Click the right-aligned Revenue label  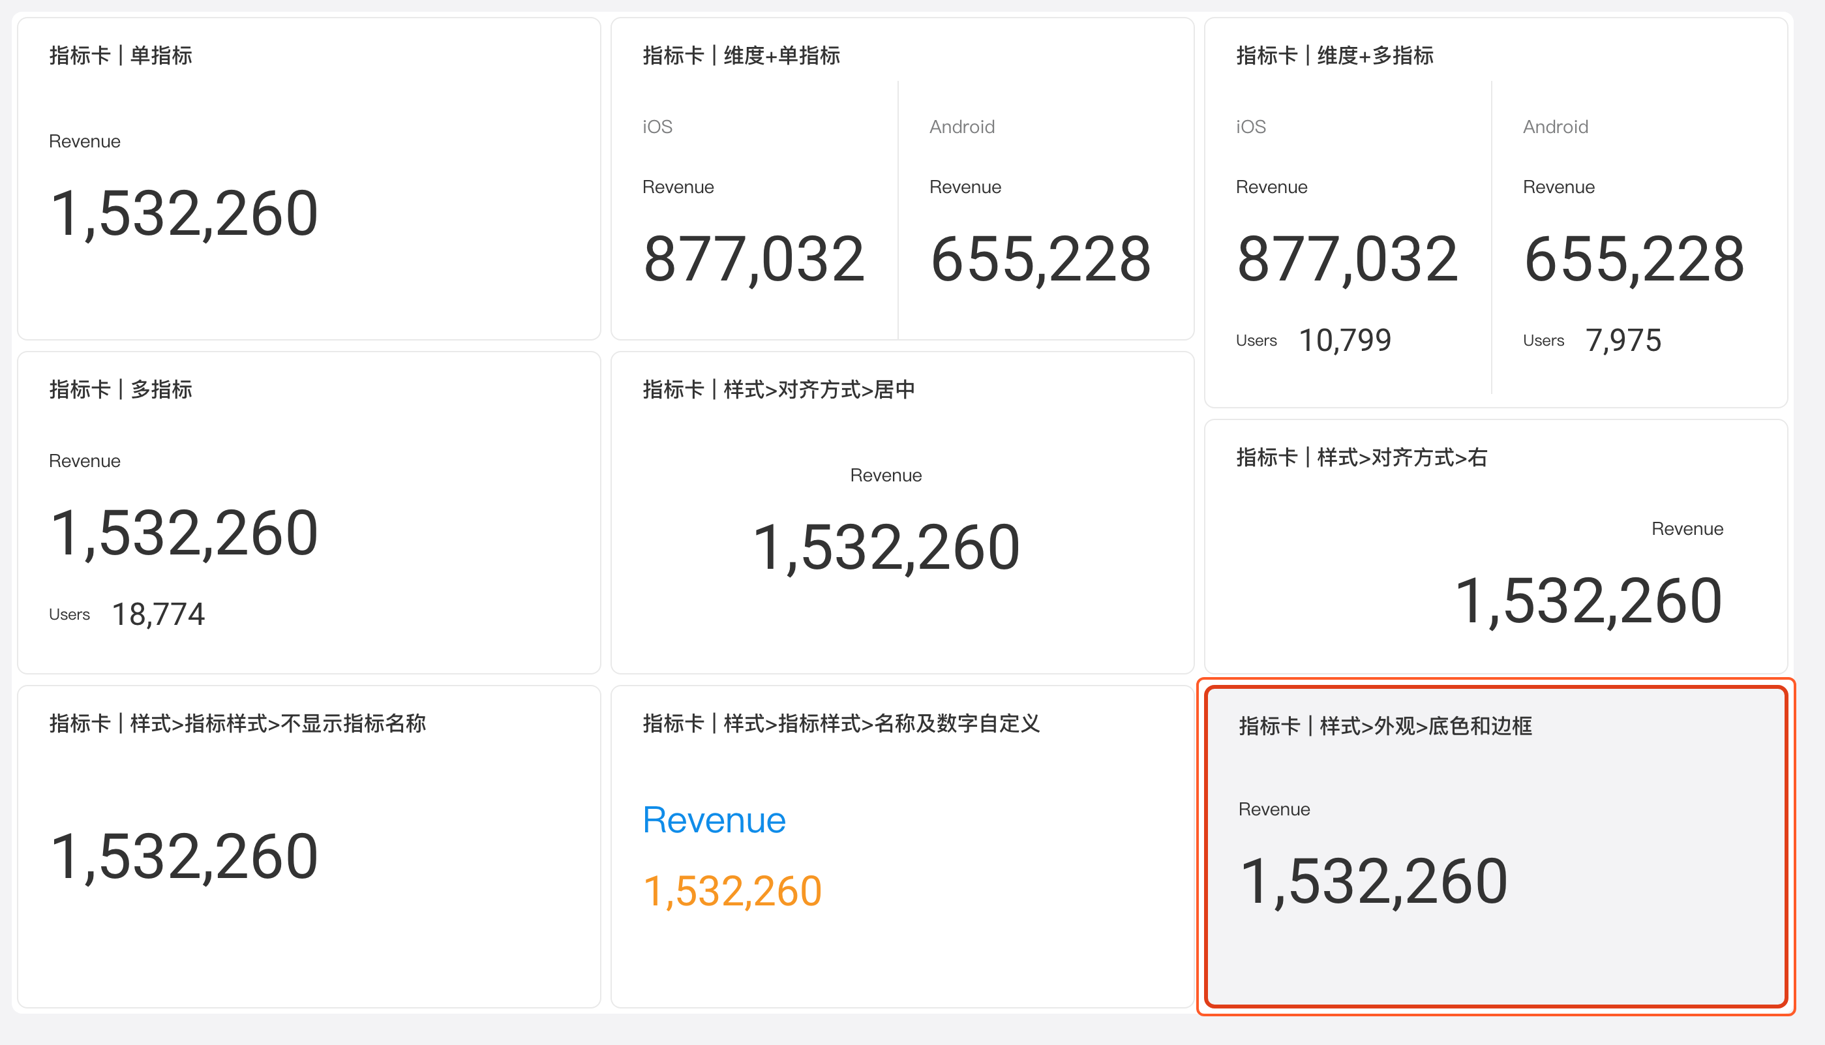(x=1688, y=529)
